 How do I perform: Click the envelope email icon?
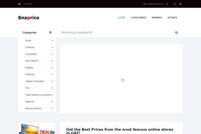[145, 4]
